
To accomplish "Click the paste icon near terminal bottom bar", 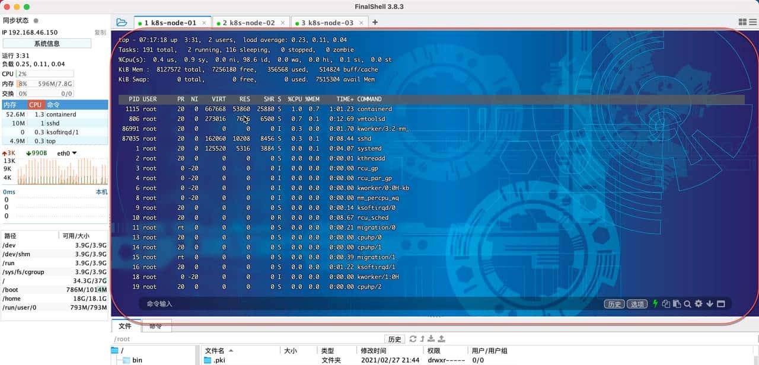I will 677,303.
